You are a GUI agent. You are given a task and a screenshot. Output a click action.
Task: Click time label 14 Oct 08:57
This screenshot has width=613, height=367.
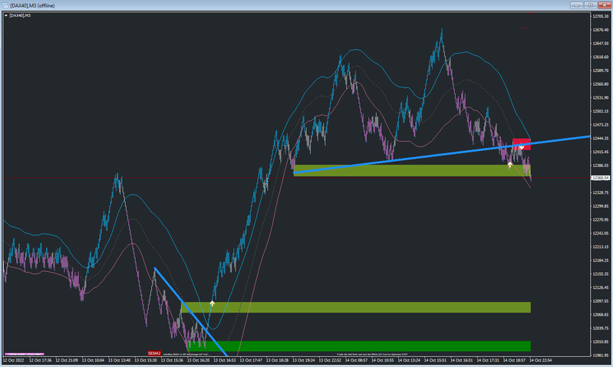click(356, 360)
